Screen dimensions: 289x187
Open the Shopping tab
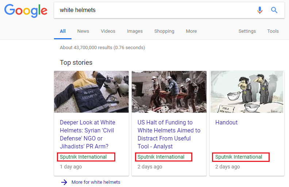point(164,31)
